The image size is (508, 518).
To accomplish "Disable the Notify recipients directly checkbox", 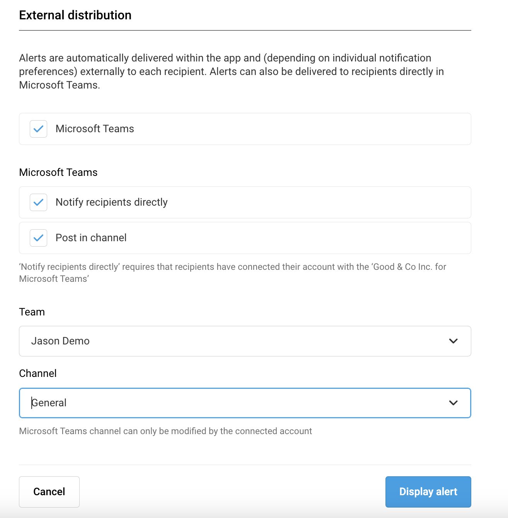I will (x=39, y=203).
